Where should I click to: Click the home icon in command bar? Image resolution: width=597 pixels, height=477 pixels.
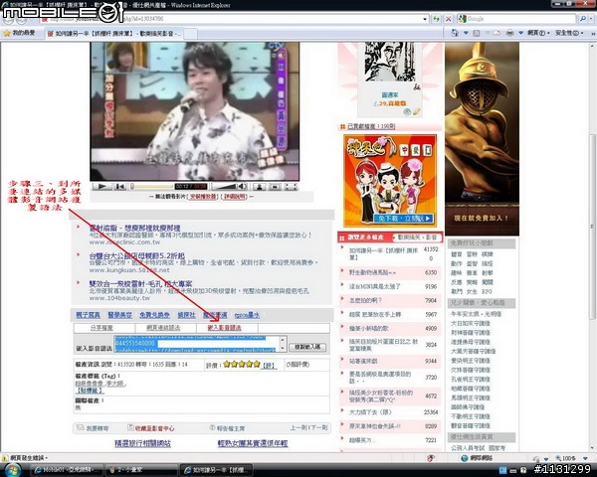pos(455,33)
